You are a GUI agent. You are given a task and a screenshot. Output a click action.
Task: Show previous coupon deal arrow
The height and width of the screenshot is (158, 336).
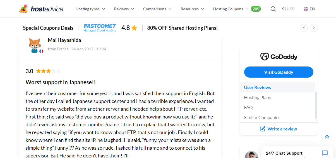(x=304, y=28)
